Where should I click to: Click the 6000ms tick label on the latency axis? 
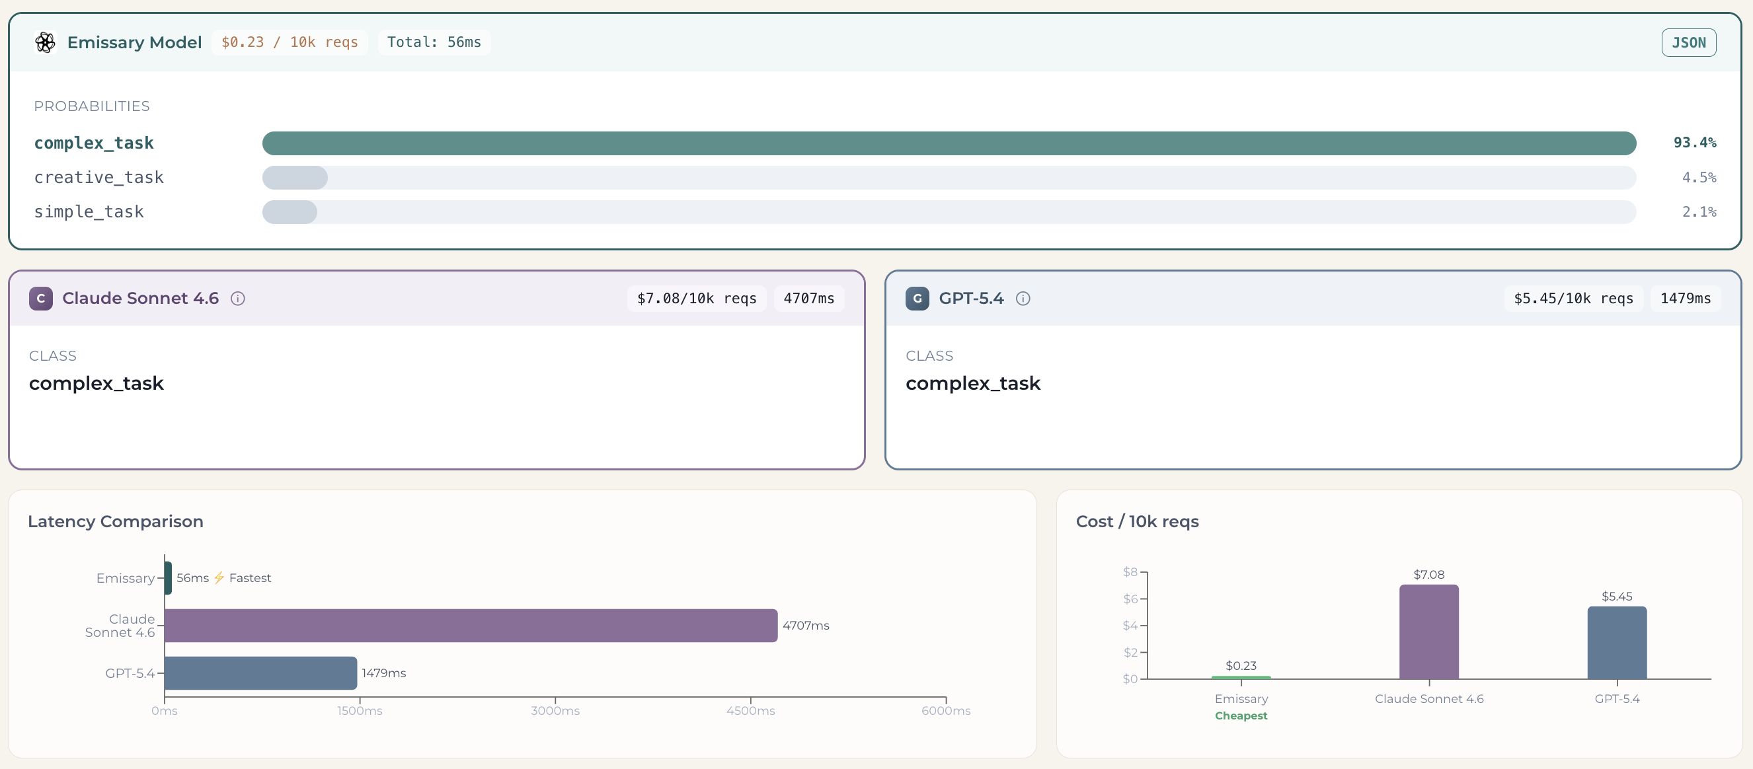click(946, 710)
